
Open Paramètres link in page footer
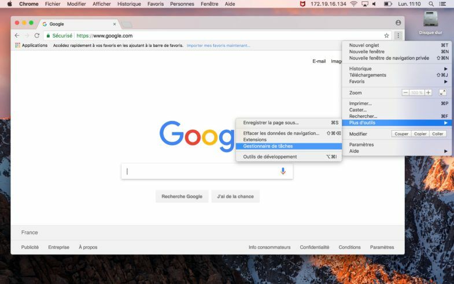382,247
